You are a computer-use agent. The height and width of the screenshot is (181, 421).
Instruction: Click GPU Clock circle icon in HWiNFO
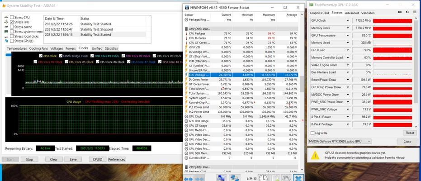click(186, 116)
